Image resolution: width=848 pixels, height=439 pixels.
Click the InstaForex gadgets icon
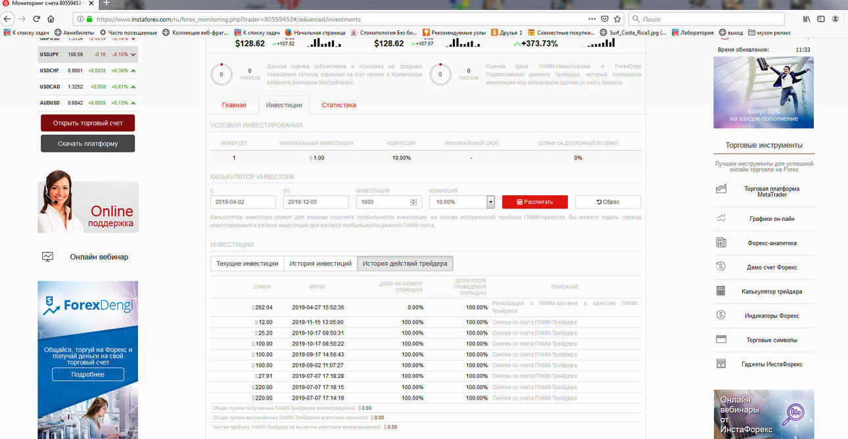click(x=721, y=364)
